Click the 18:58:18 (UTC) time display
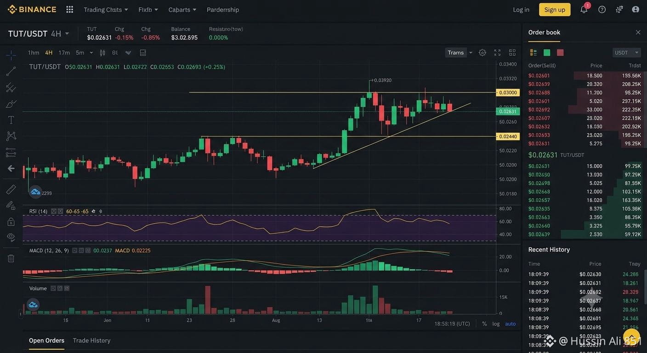The height and width of the screenshot is (353, 647). pos(452,324)
